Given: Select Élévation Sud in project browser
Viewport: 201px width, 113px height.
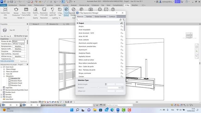Looking at the screenshot, I should coord(16,85).
